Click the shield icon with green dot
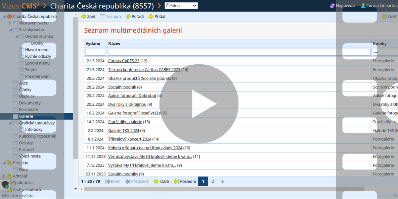398x199 pixels. pyautogui.click(x=5, y=185)
